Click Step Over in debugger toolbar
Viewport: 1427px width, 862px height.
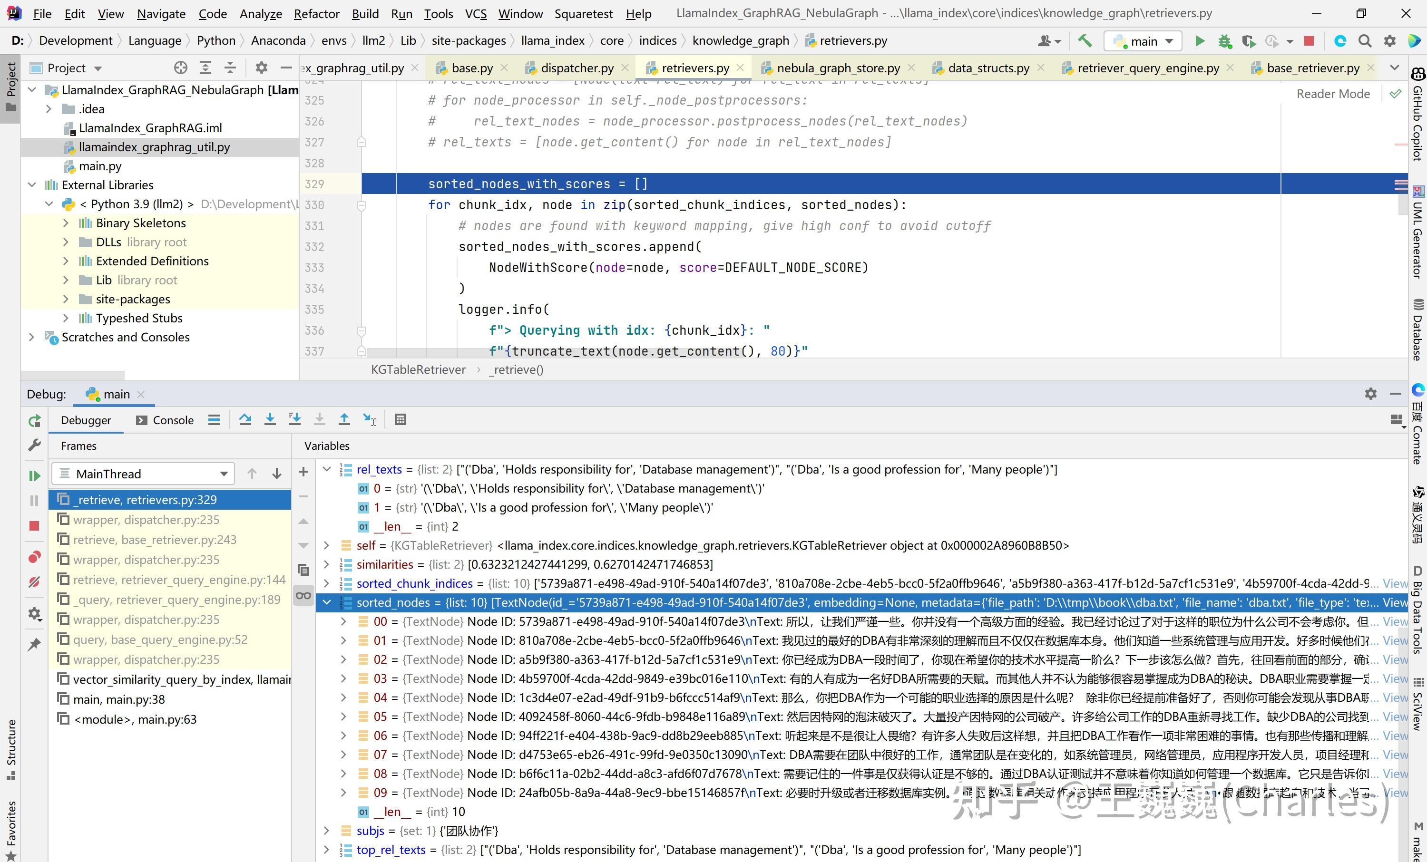pos(245,420)
